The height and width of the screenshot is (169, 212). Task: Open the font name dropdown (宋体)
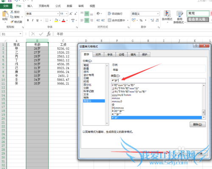pos(58,14)
